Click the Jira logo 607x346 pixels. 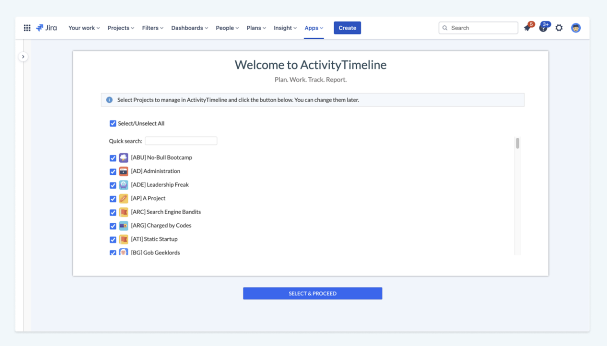tap(47, 28)
